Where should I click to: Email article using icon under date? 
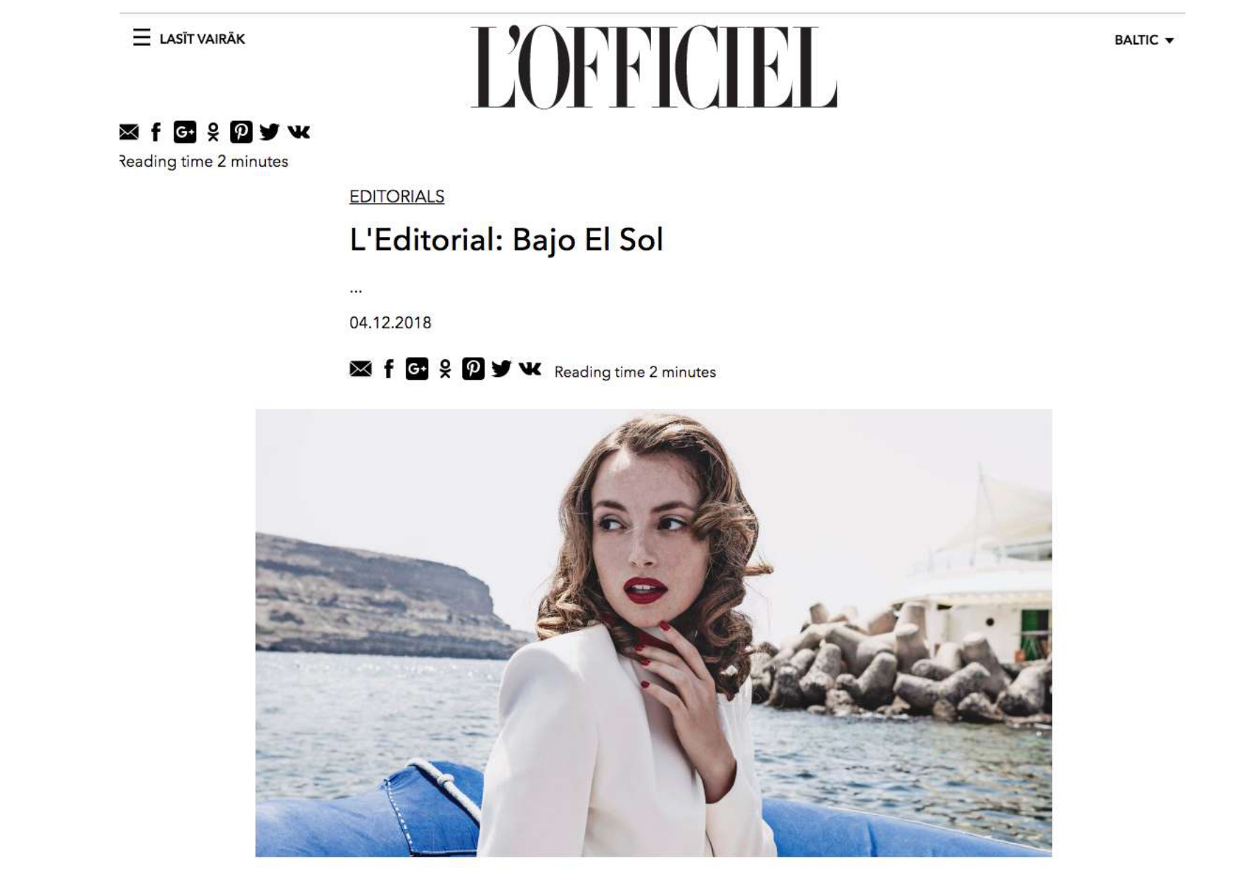[361, 368]
